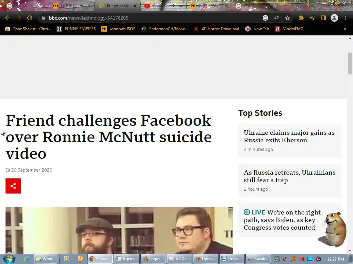Open the Wind... Explorer taskbar button
The width and height of the screenshot is (353, 264).
click(x=46, y=259)
